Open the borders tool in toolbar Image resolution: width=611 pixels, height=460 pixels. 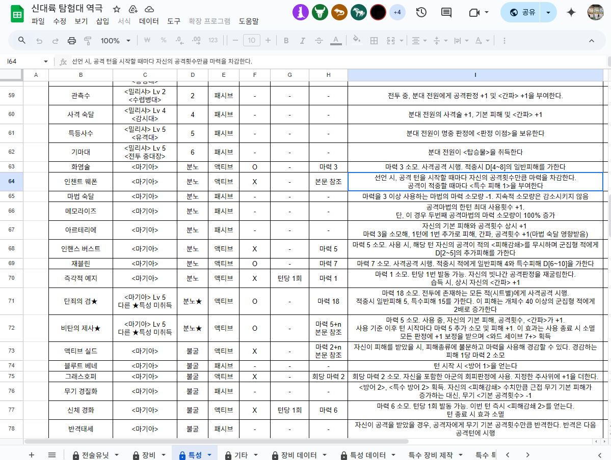374,41
